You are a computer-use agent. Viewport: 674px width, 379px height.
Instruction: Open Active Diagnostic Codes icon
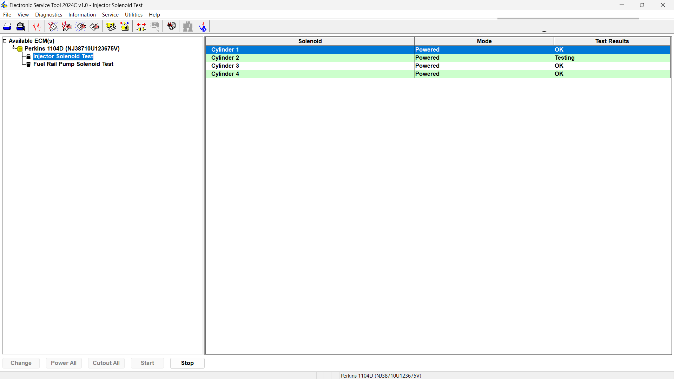click(x=53, y=27)
